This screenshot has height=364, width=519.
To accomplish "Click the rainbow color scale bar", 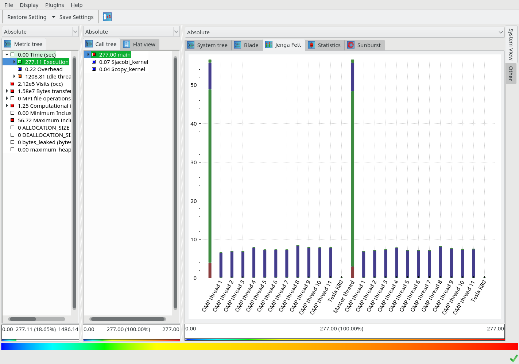I will (259, 346).
